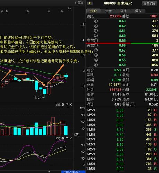159x173 pixels.
Task: Select sell level 4 price 8.62
Action: (122, 26)
